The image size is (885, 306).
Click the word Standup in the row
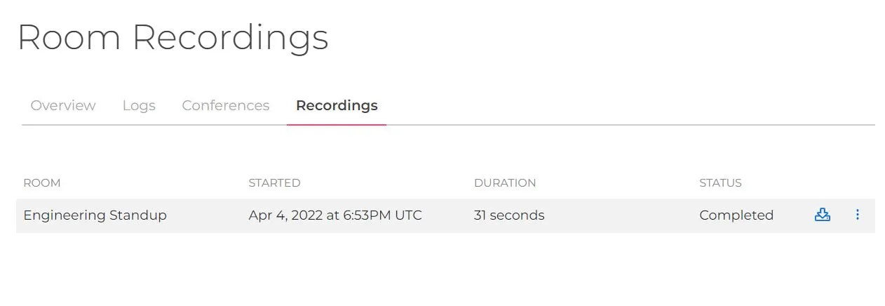coord(138,215)
